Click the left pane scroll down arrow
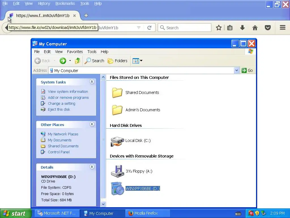This screenshot has width=290, height=218. 103,204
